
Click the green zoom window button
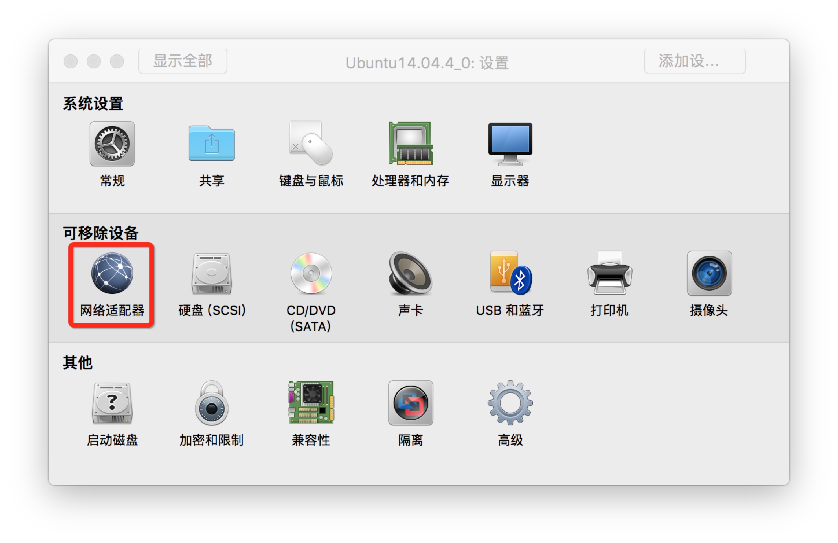click(x=117, y=61)
